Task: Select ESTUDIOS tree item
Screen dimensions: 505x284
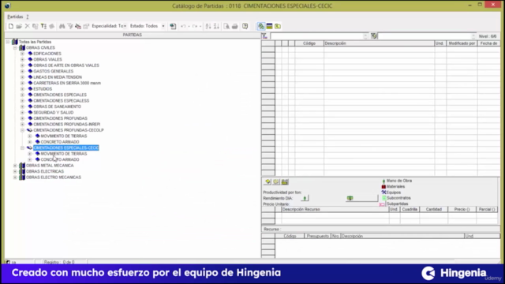Action: (43, 89)
